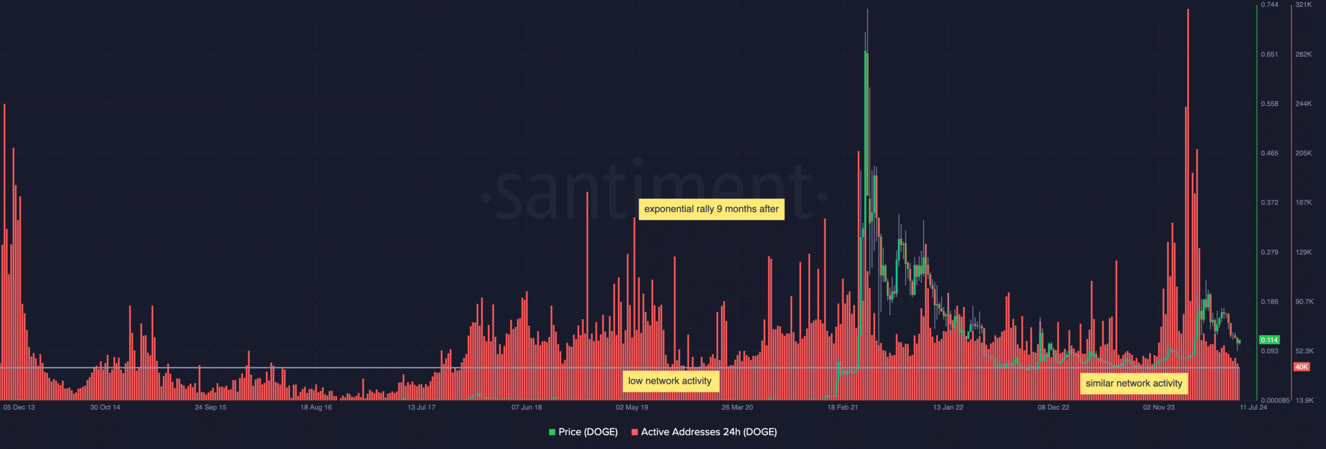Click the 167K address axis value
Viewport: 1326px width, 449px height.
tap(1304, 202)
